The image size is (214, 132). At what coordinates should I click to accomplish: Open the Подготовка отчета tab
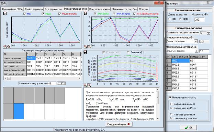pos(99,9)
